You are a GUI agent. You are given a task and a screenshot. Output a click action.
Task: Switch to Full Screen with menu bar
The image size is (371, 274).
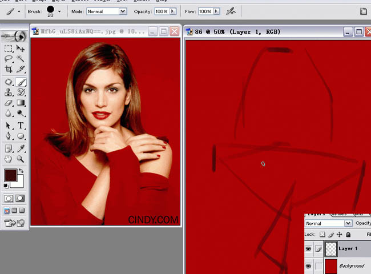coord(14,210)
